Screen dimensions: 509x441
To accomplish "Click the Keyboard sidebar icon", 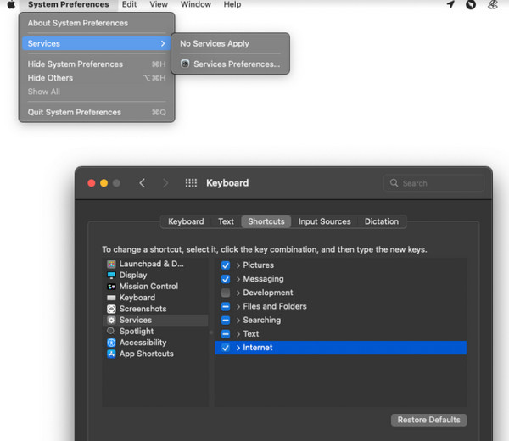I will 111,298.
